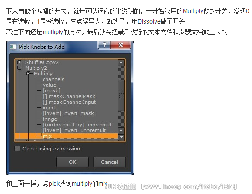The image size is (252, 194).
Task: Select the channels knob
Action: [x=54, y=79]
